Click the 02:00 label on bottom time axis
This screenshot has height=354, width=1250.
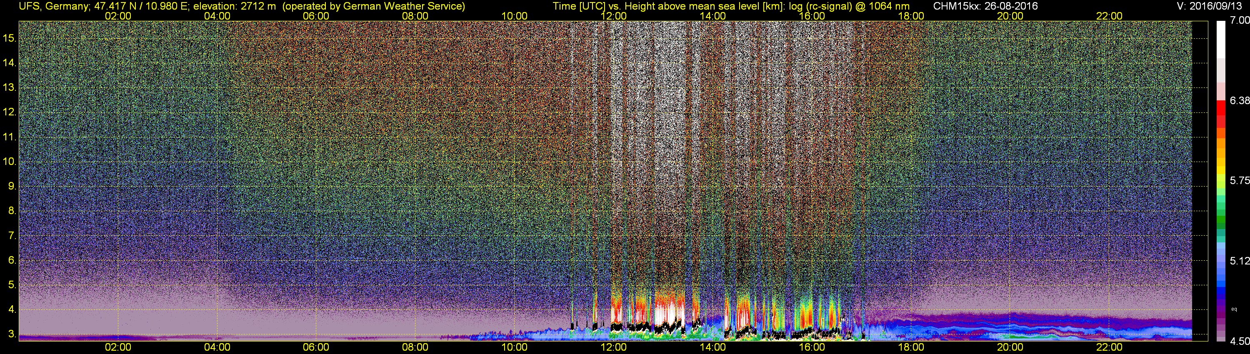point(118,347)
